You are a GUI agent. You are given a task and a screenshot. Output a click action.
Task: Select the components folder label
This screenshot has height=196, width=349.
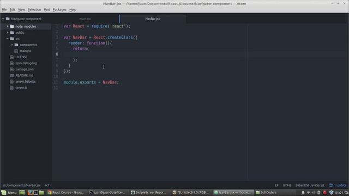[28, 45]
